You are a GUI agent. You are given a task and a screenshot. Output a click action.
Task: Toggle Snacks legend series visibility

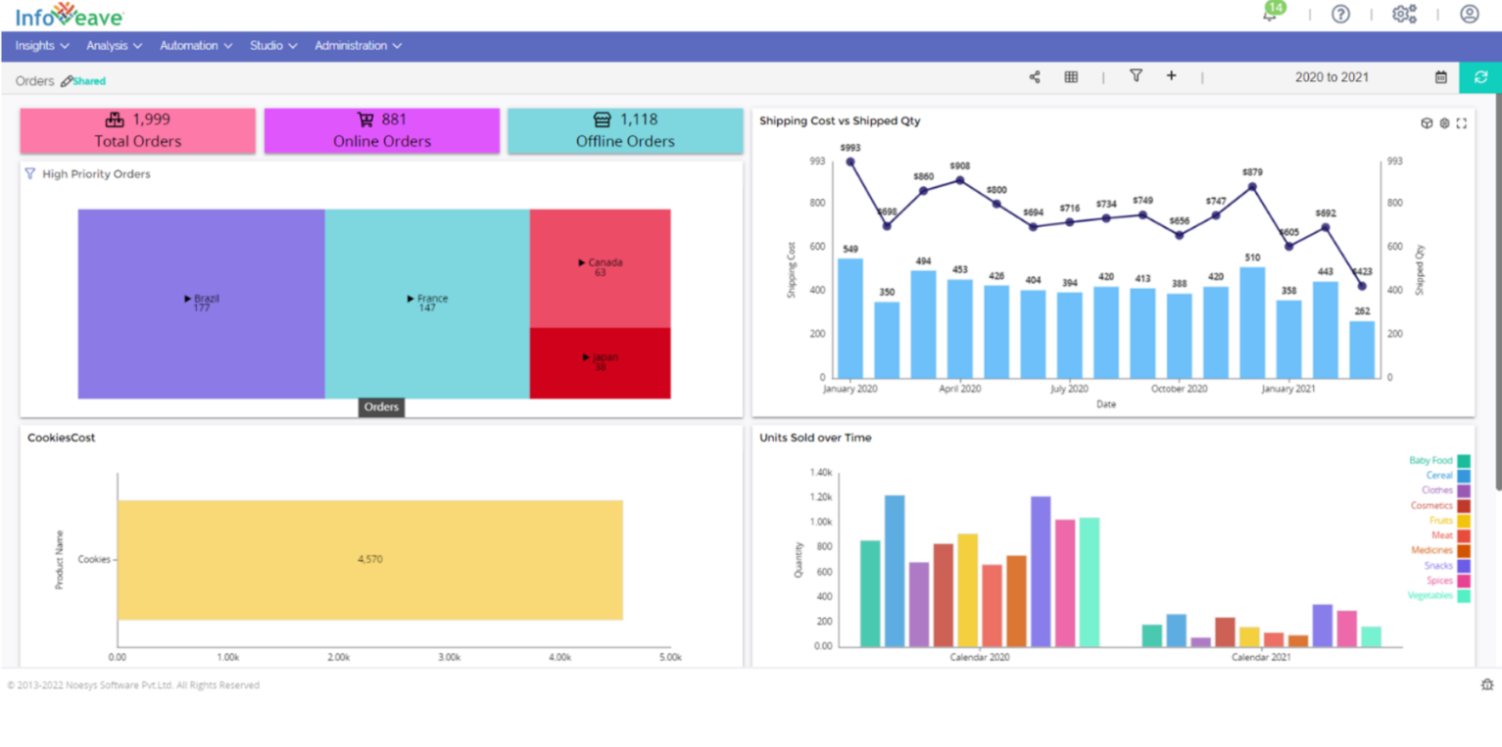[x=1447, y=566]
